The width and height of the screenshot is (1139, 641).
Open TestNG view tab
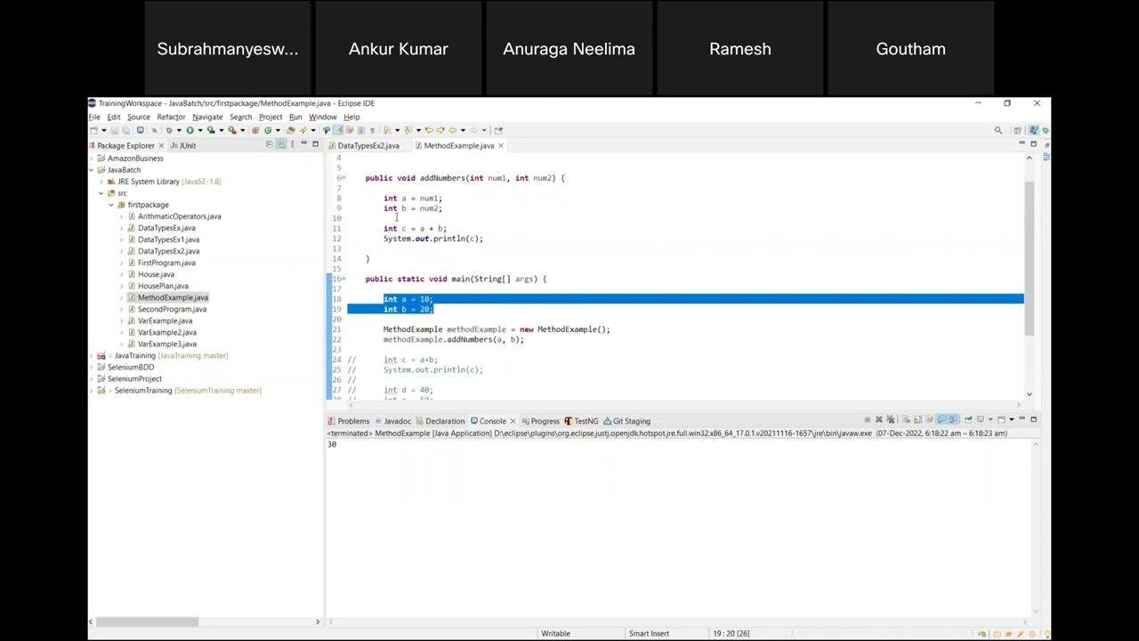[x=581, y=421]
